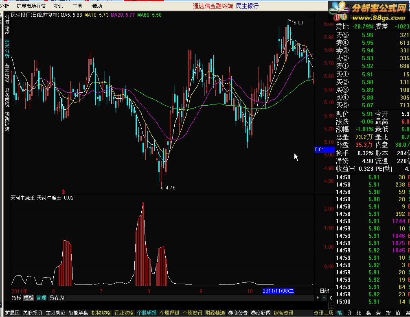Select the 值 value tab
This screenshot has width=410, height=317.
[398, 313]
